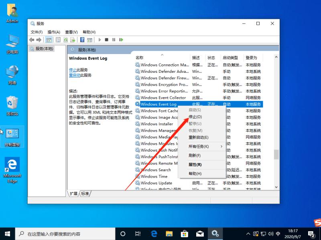This screenshot has height=240, width=321.
Task: Click the Forward arrow in Services toolbar
Action: tap(39, 40)
